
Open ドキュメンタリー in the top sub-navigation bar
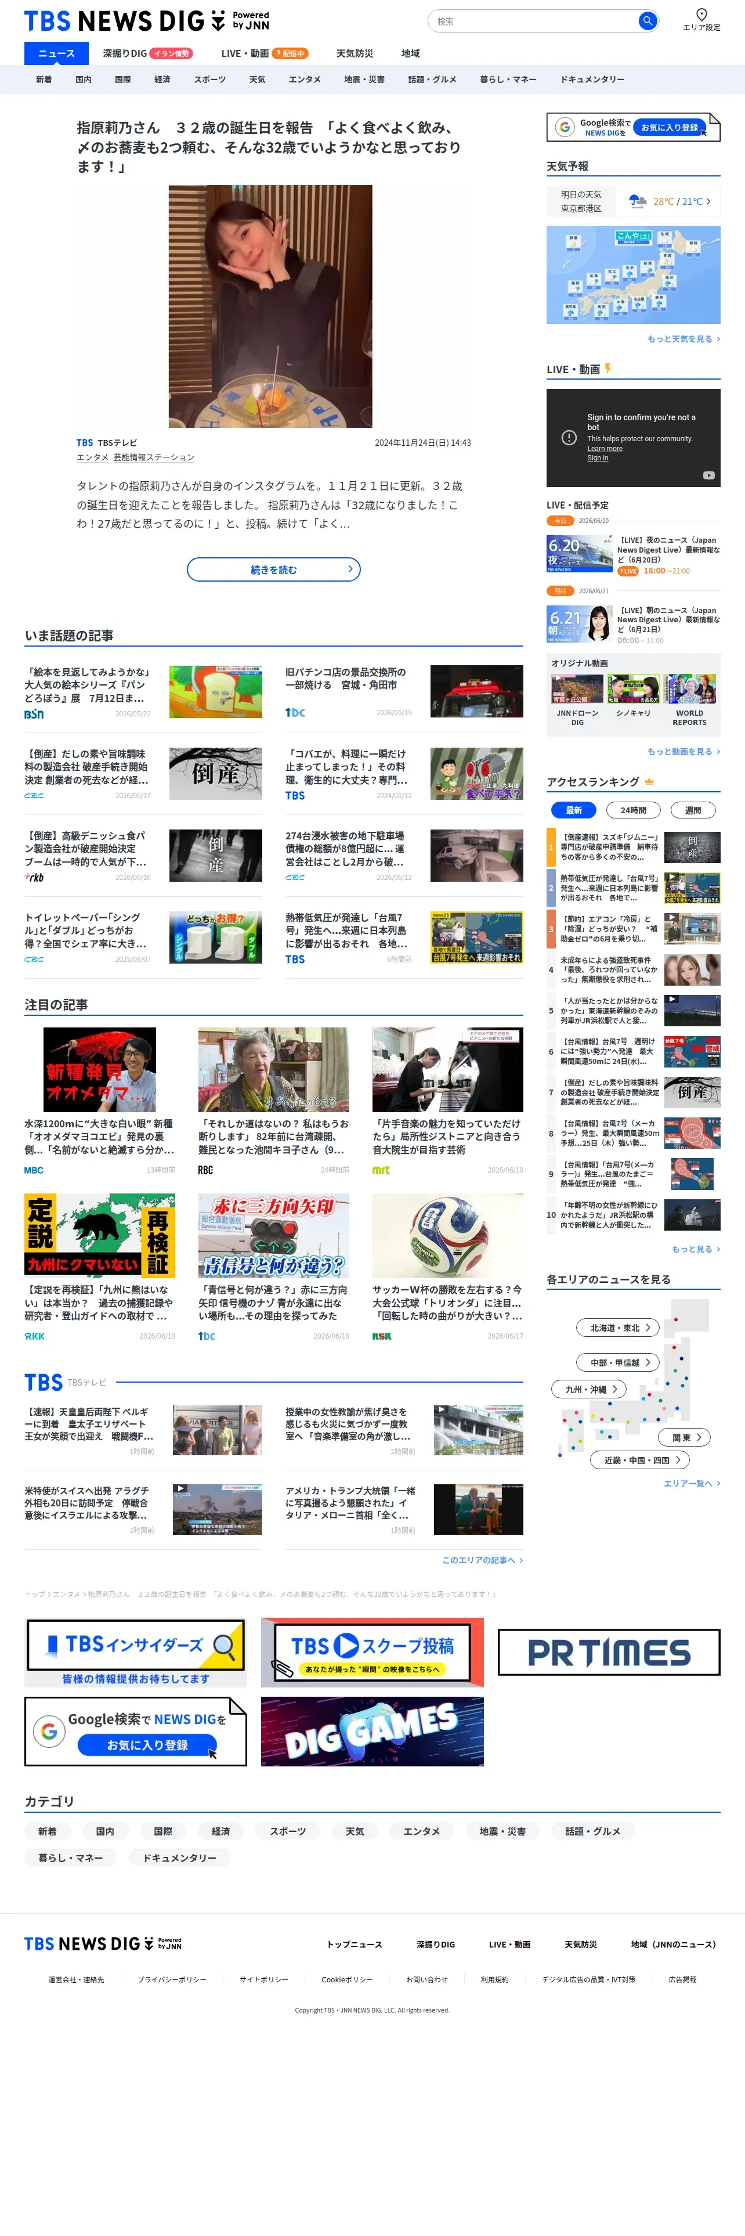click(592, 79)
